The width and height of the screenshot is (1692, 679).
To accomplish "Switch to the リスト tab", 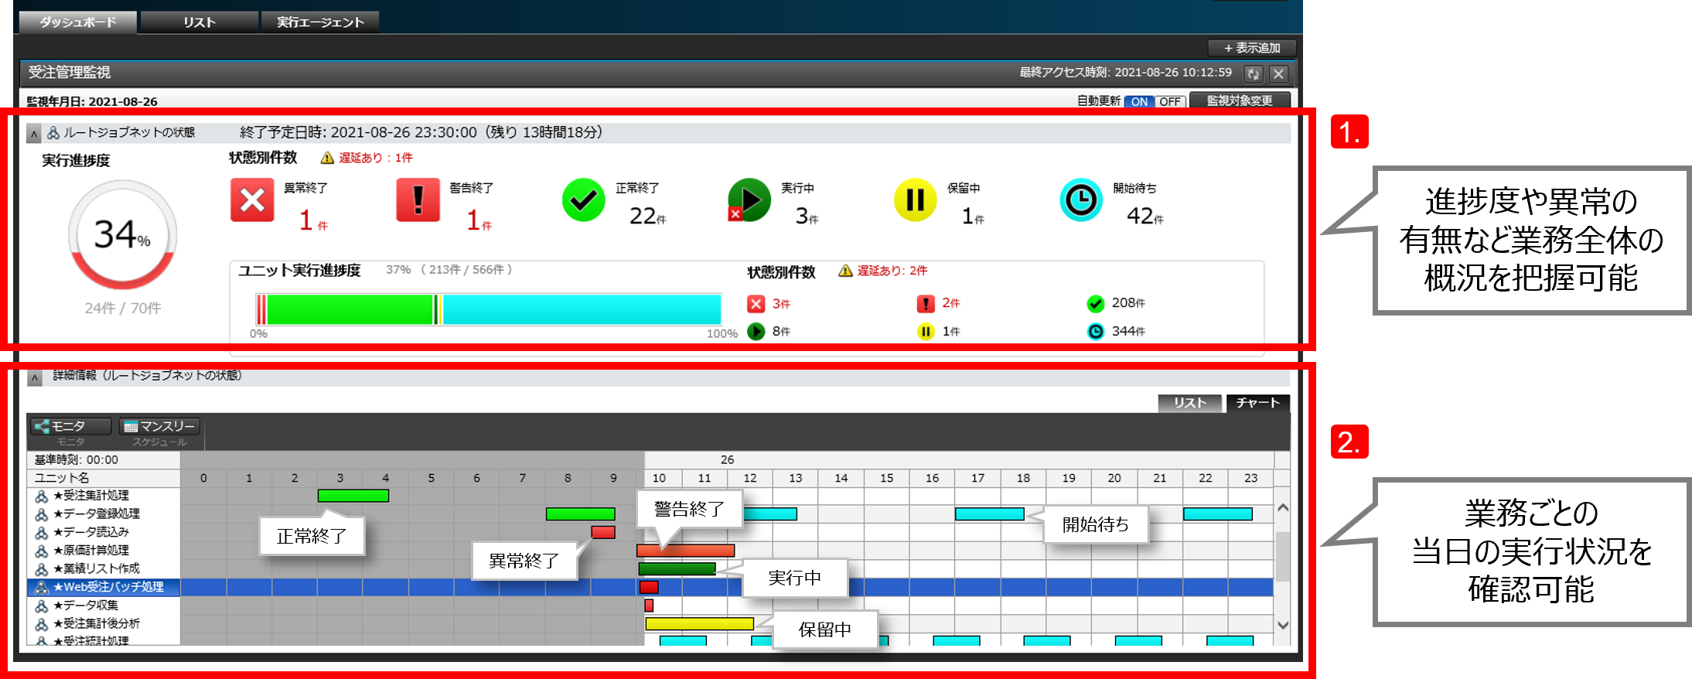I will pos(199,22).
